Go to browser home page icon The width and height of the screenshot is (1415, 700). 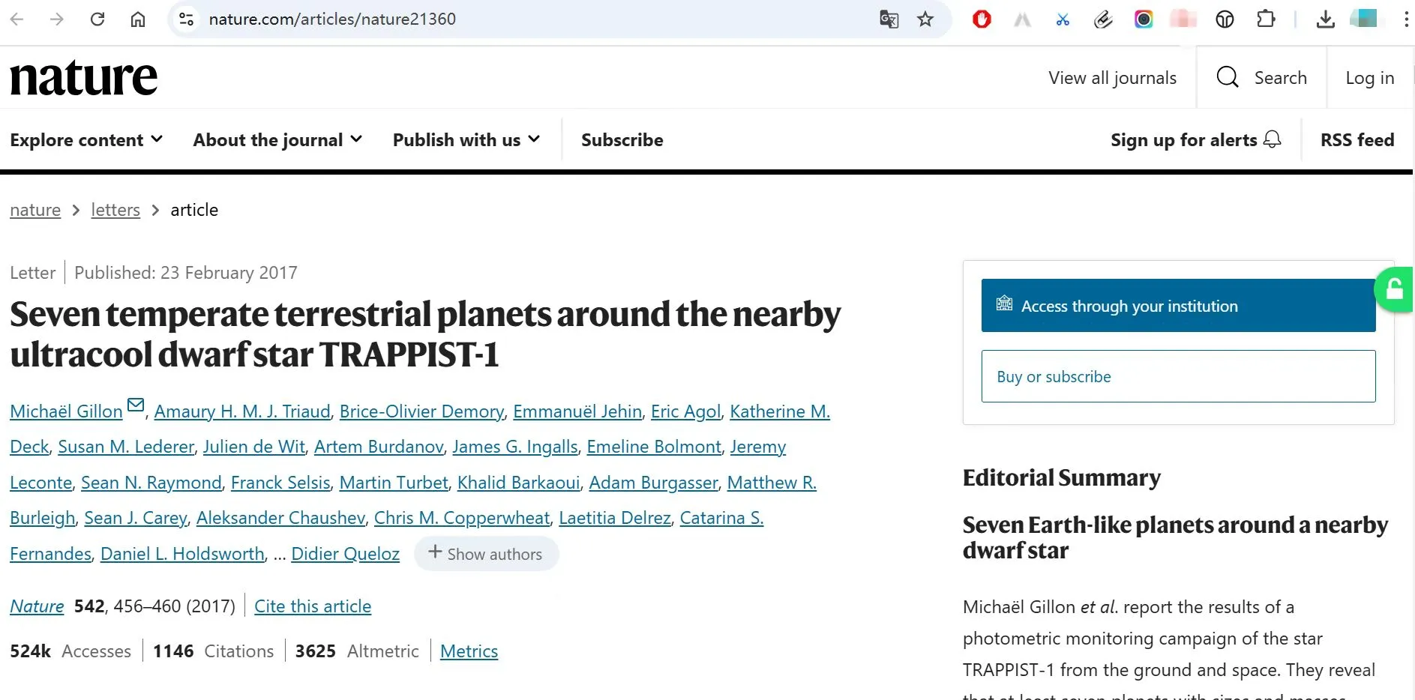(138, 19)
